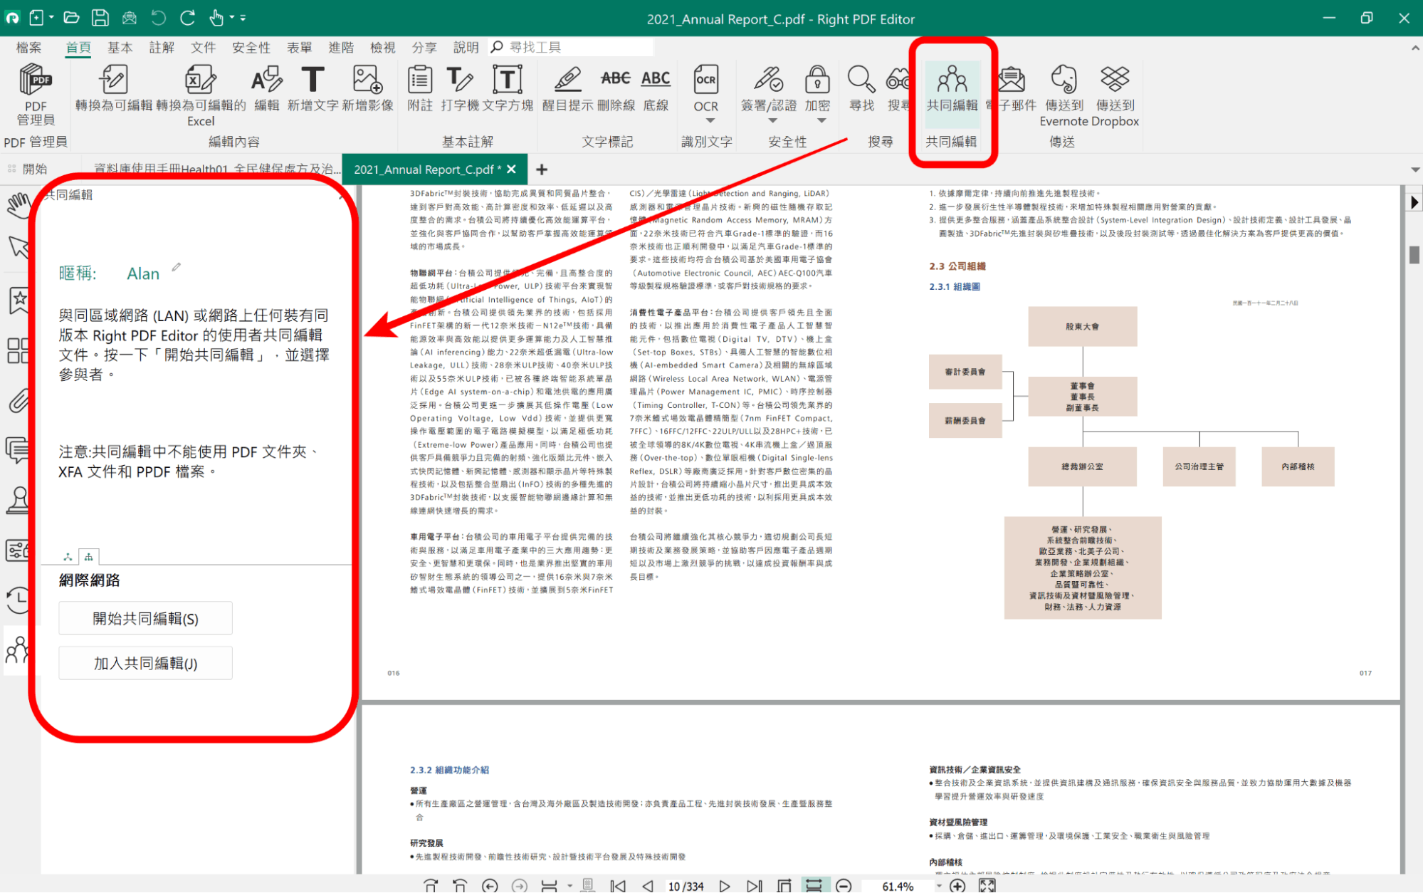Open the 安全性 ribbon tab

251,47
